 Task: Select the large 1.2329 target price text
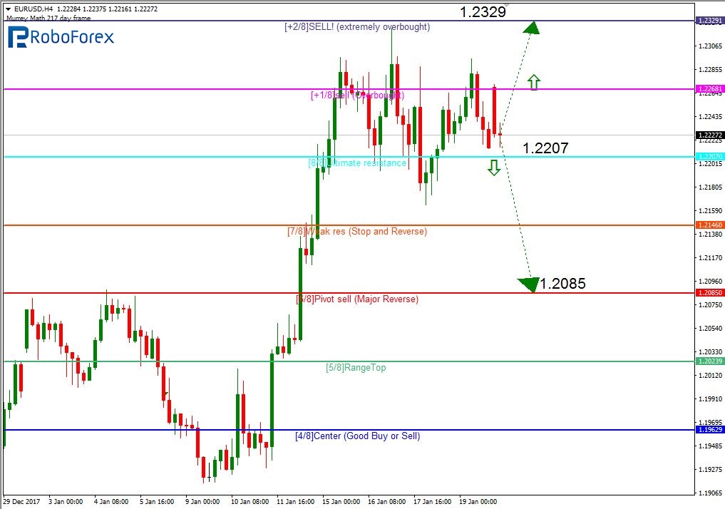[483, 11]
